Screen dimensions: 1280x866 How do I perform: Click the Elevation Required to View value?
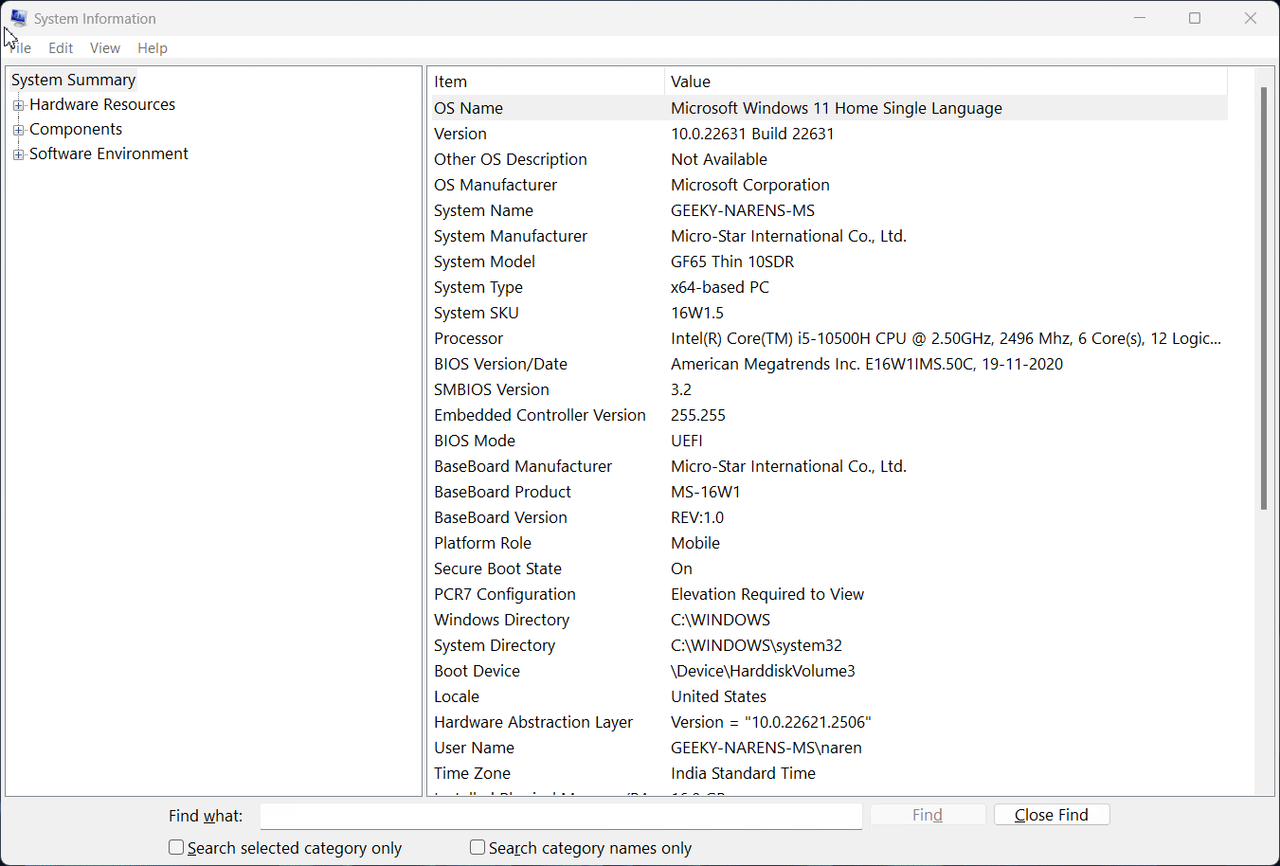point(767,594)
